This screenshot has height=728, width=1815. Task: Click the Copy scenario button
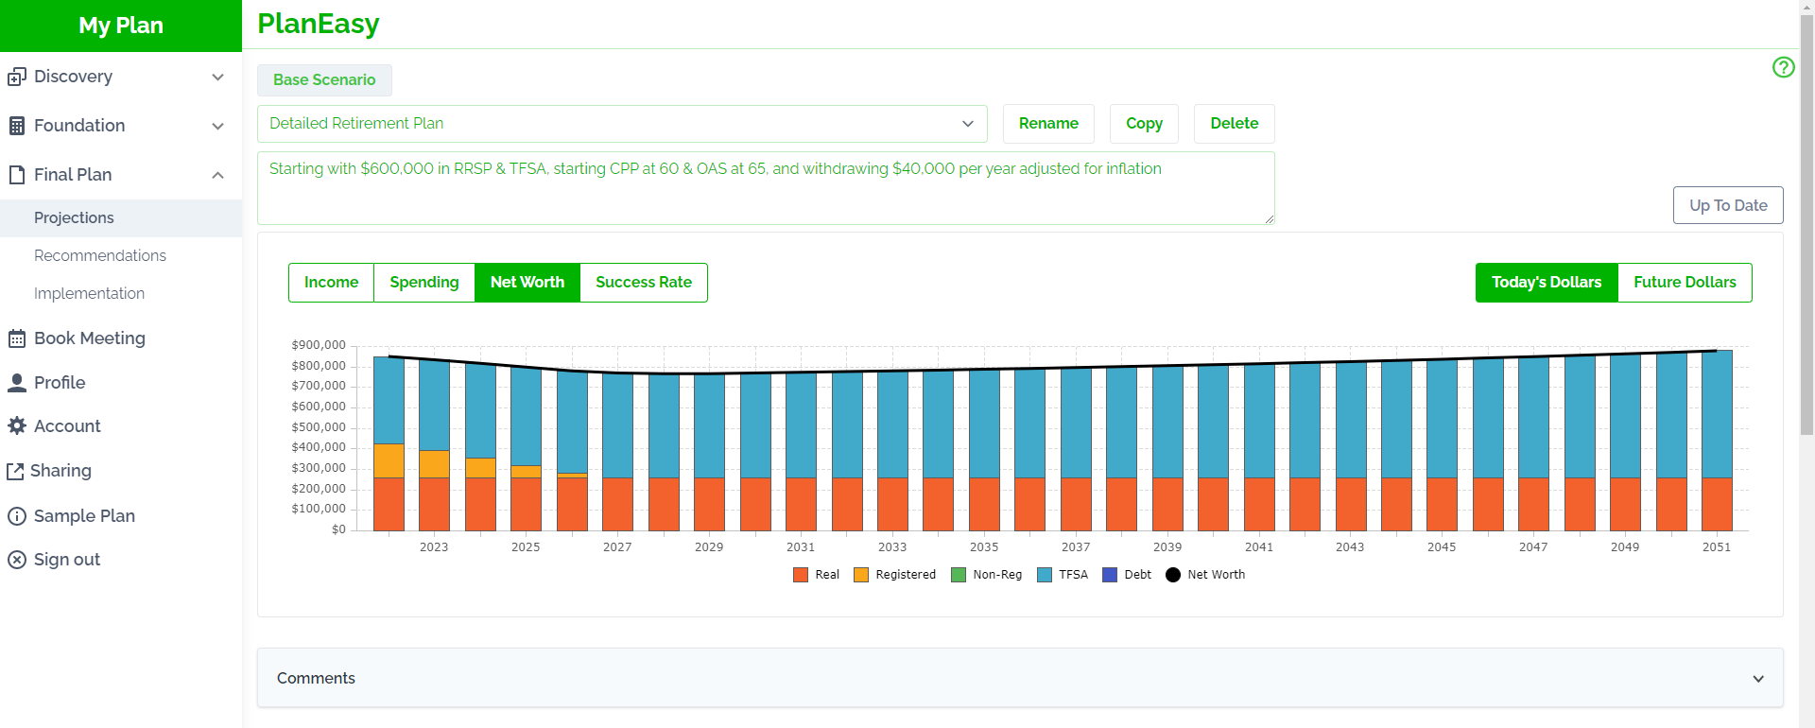point(1144,124)
